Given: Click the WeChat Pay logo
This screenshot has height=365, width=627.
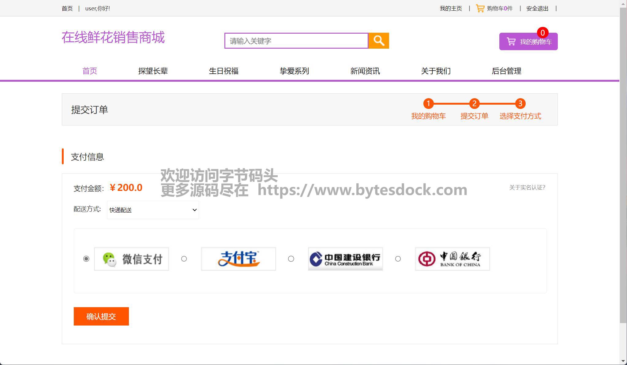Looking at the screenshot, I should (131, 259).
